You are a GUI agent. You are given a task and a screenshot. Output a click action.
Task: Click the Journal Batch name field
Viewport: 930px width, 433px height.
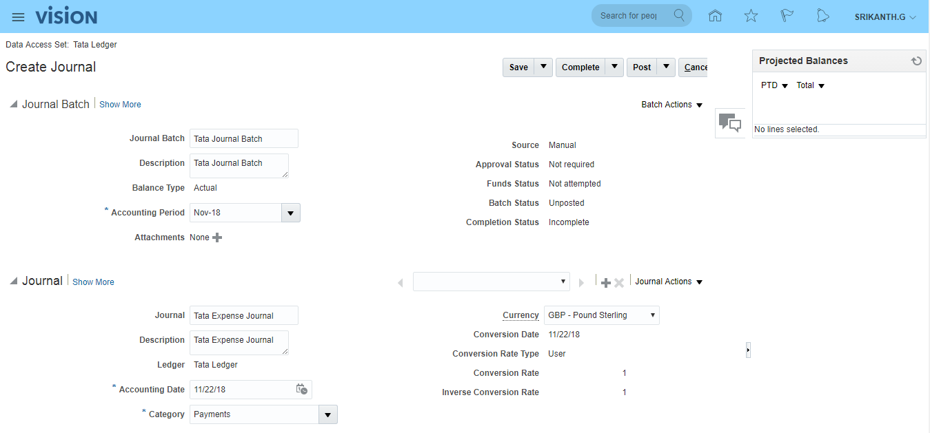243,138
